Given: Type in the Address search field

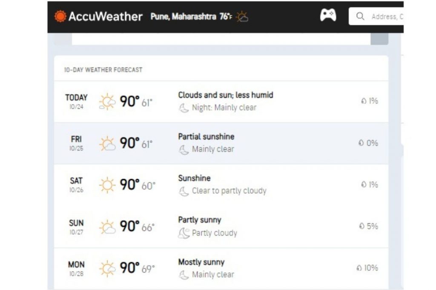Looking at the screenshot, I should click(385, 17).
